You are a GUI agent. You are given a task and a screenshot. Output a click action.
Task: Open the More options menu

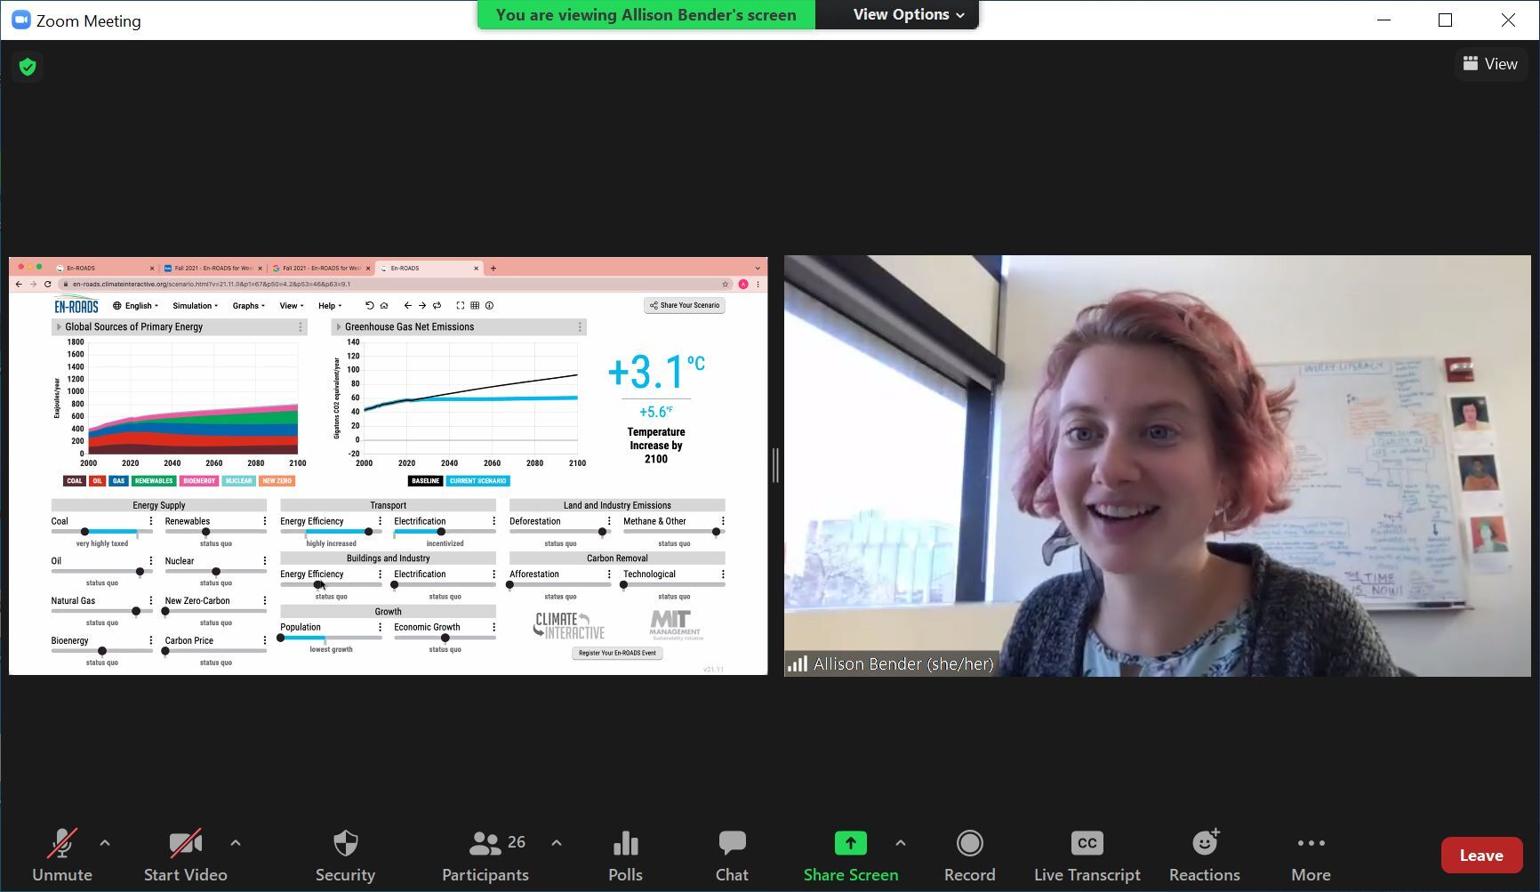tap(1311, 844)
